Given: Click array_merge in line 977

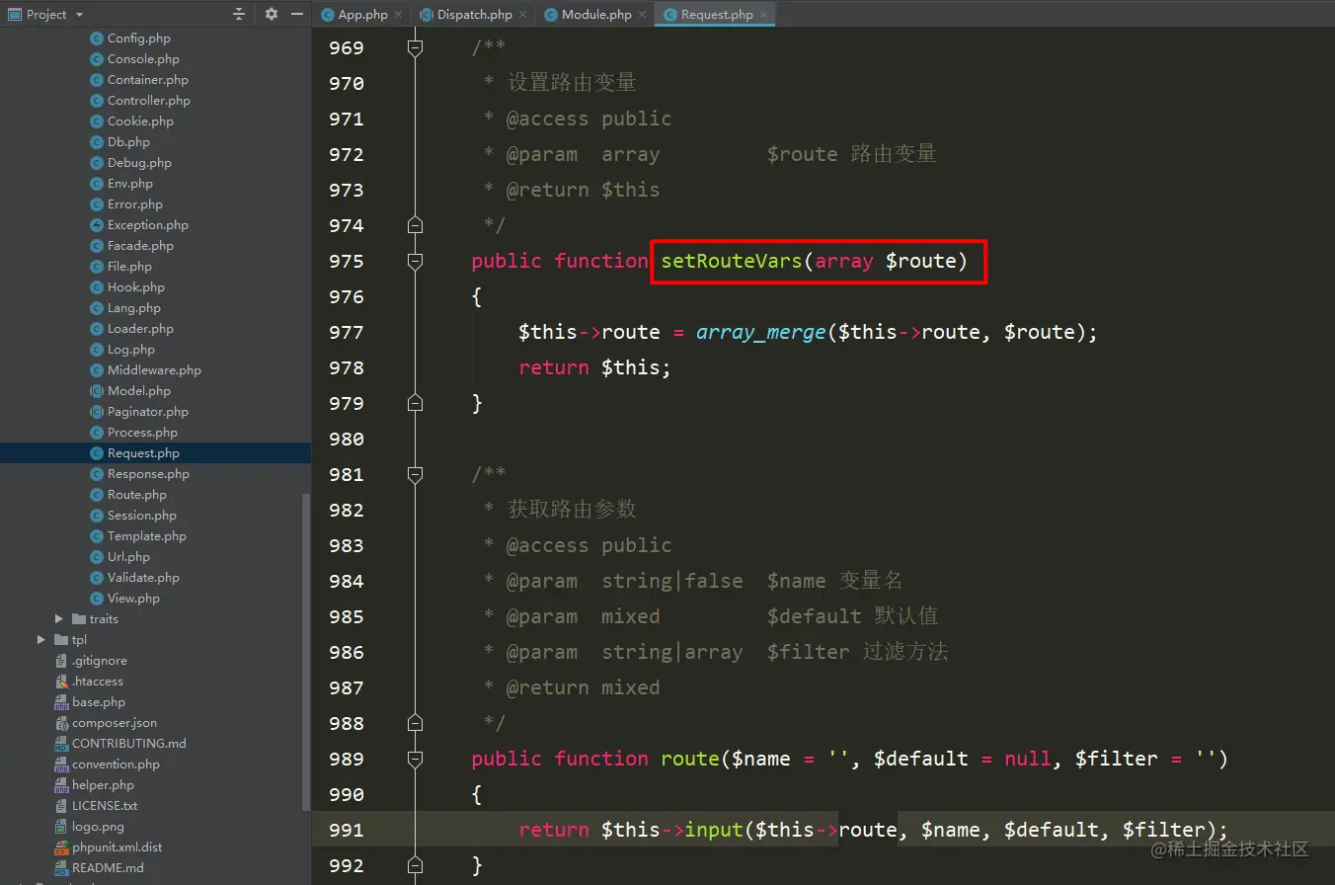Looking at the screenshot, I should [x=761, y=333].
